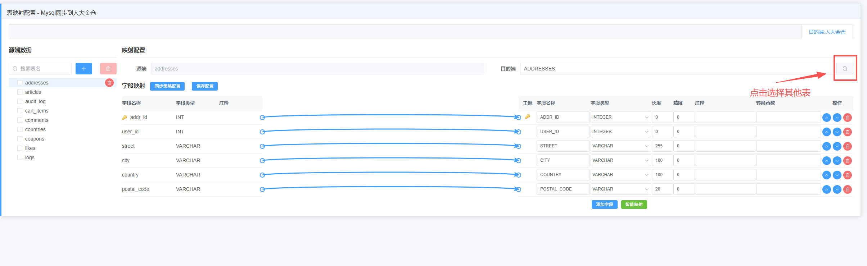Expand the STREET field type dropdown

(x=621, y=146)
